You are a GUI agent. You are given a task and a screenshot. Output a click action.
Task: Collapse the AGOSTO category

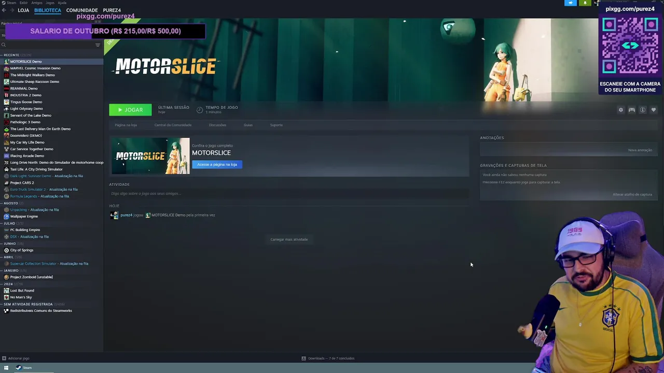coord(2,203)
